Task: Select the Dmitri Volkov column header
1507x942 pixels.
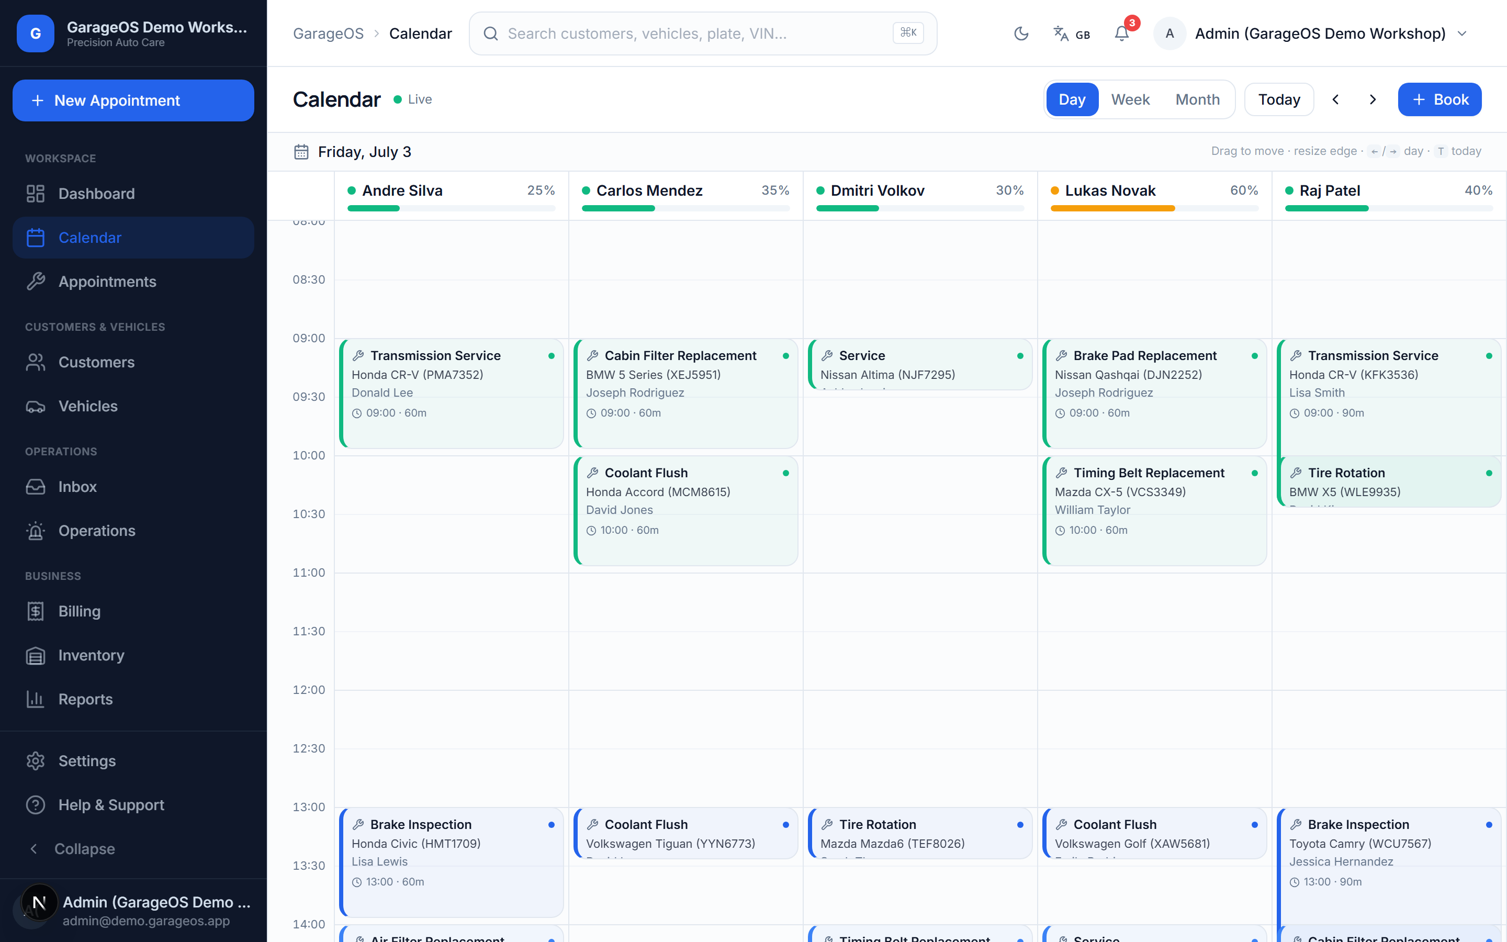Action: pos(920,196)
